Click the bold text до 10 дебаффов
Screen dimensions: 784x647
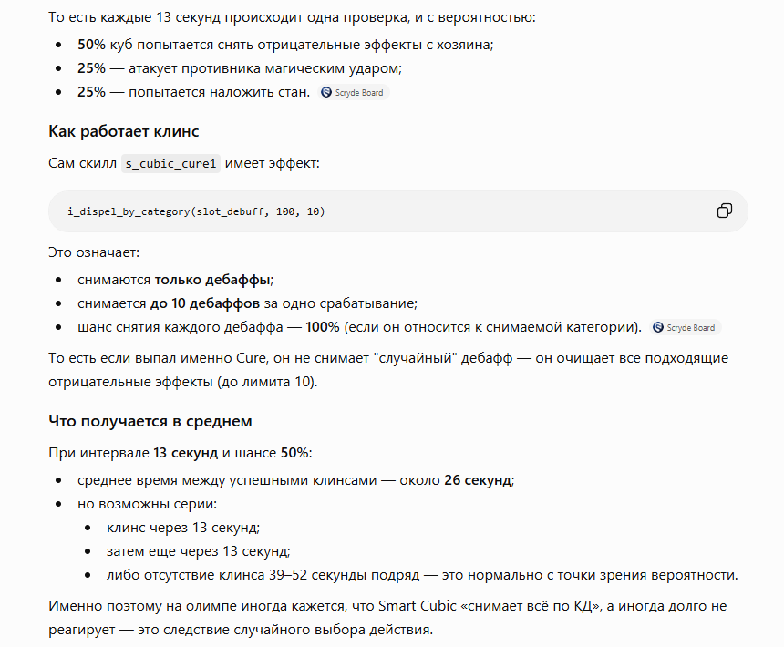point(205,303)
